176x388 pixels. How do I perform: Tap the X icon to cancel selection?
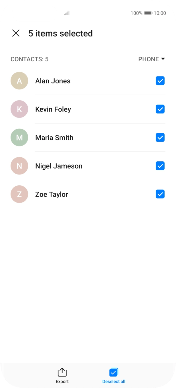(16, 33)
